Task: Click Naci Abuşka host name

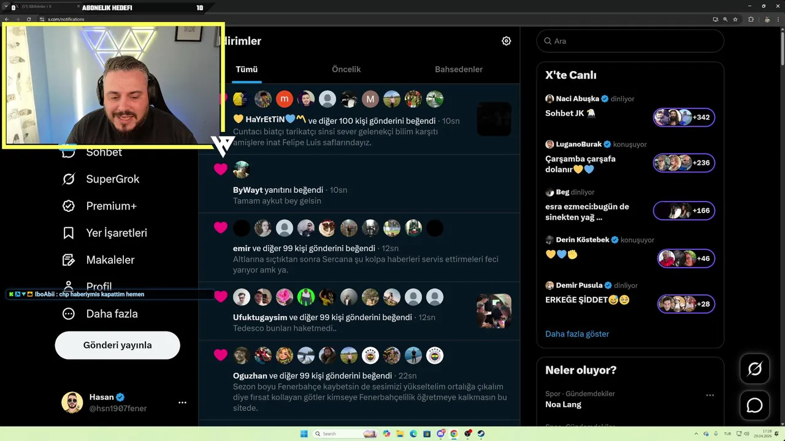Action: [x=577, y=99]
